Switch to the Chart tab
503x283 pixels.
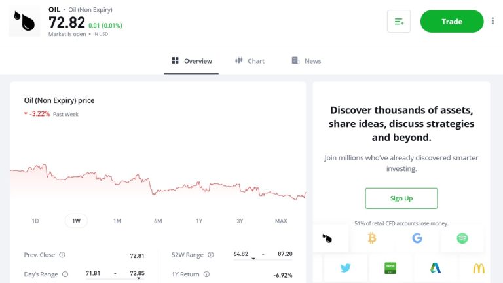(x=250, y=61)
